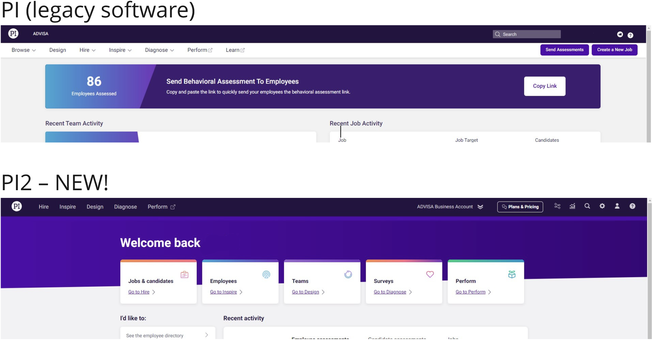Click the announcements megaphone icon in legacy PI

click(619, 35)
